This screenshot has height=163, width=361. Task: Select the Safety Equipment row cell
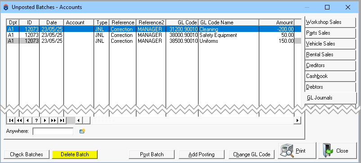(x=229, y=35)
